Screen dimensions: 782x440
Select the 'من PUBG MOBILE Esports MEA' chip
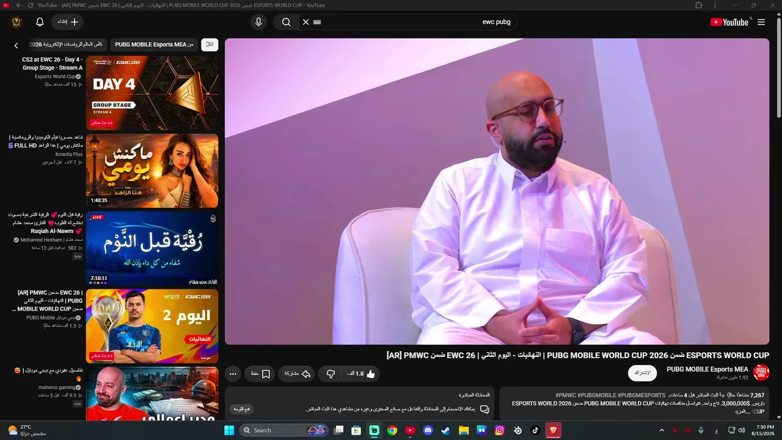(154, 45)
